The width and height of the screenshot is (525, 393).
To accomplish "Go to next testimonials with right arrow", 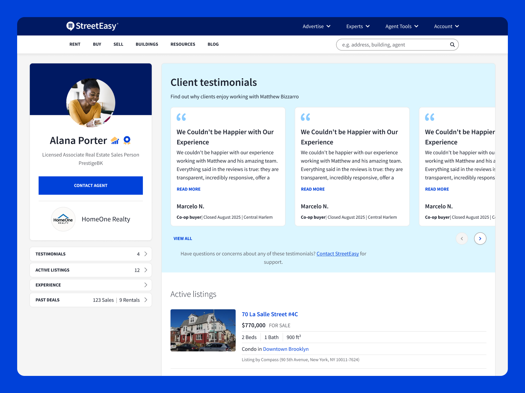I will [x=480, y=238].
